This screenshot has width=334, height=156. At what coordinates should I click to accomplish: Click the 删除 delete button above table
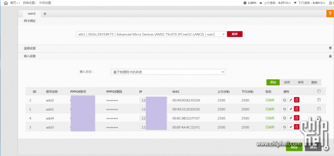point(314,82)
